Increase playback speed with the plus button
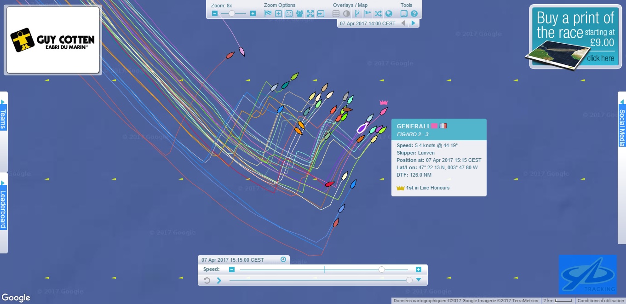The width and height of the screenshot is (626, 304). 419,270
